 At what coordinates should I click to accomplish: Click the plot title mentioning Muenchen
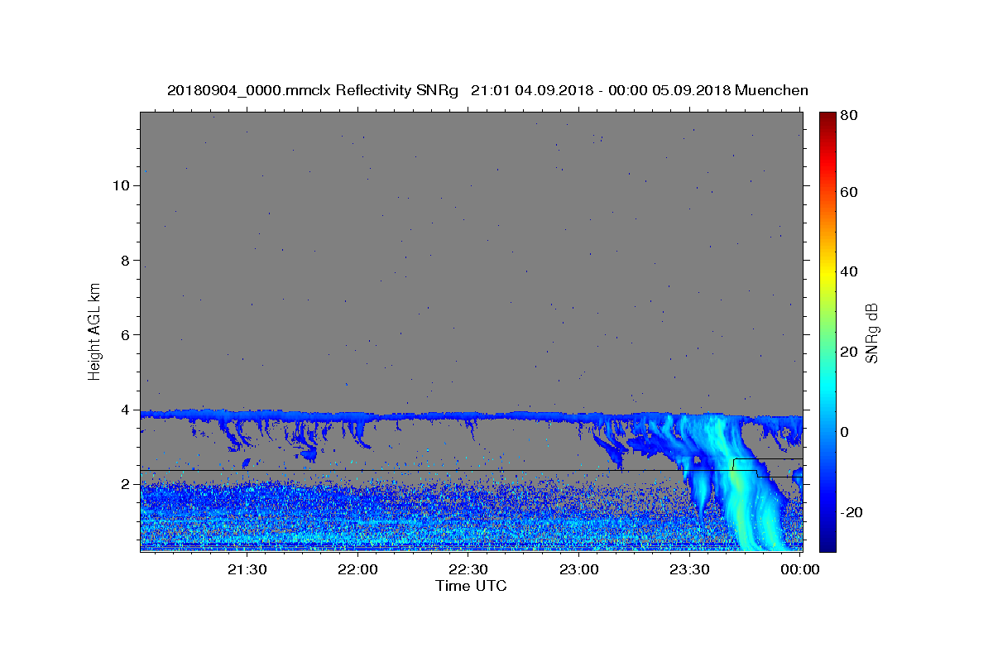coord(487,90)
